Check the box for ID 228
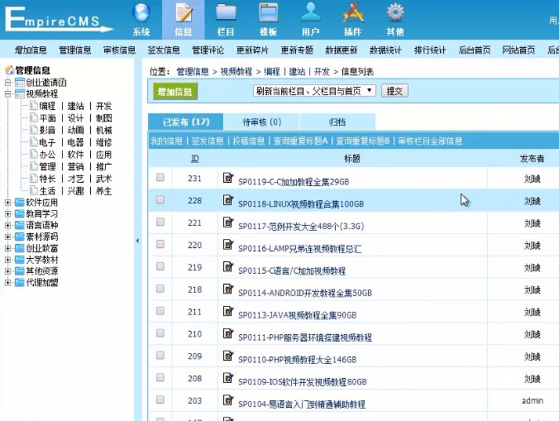 160,199
